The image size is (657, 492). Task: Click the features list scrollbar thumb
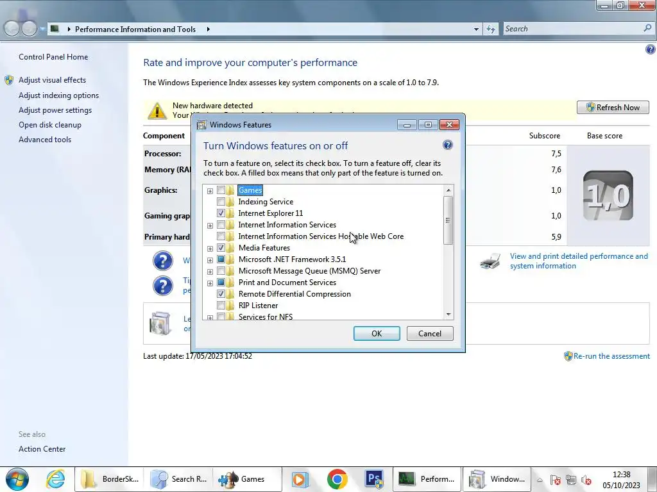pyautogui.click(x=448, y=220)
